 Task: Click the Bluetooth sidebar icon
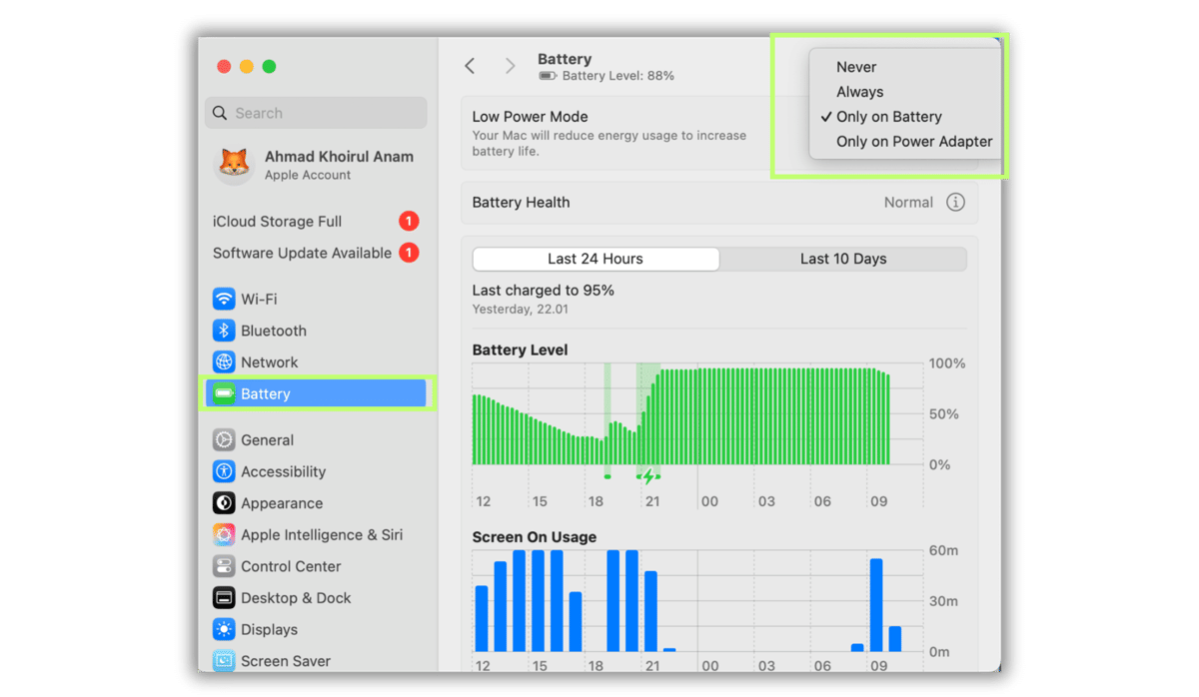coord(224,331)
